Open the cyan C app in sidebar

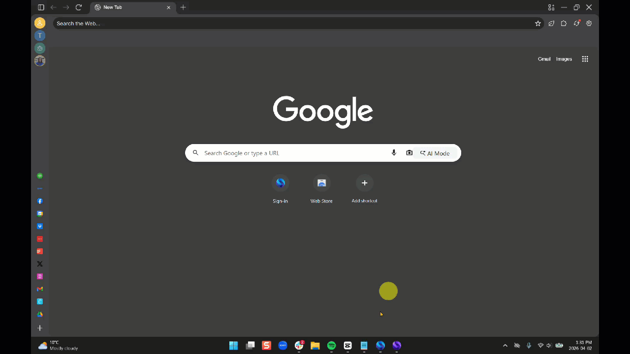click(x=40, y=301)
